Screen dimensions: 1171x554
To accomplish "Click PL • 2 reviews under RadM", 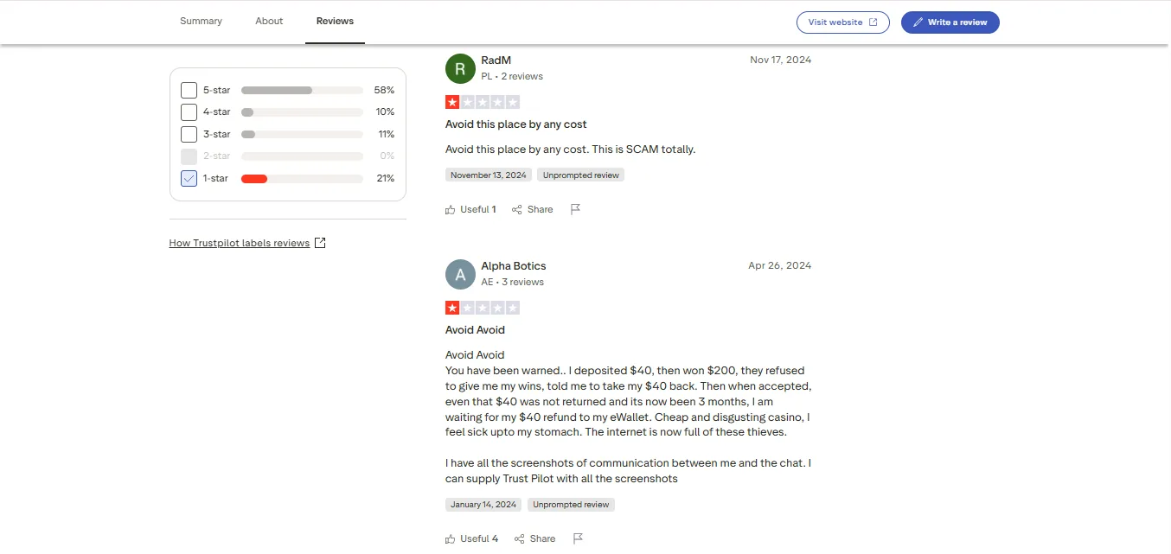I will 512,76.
